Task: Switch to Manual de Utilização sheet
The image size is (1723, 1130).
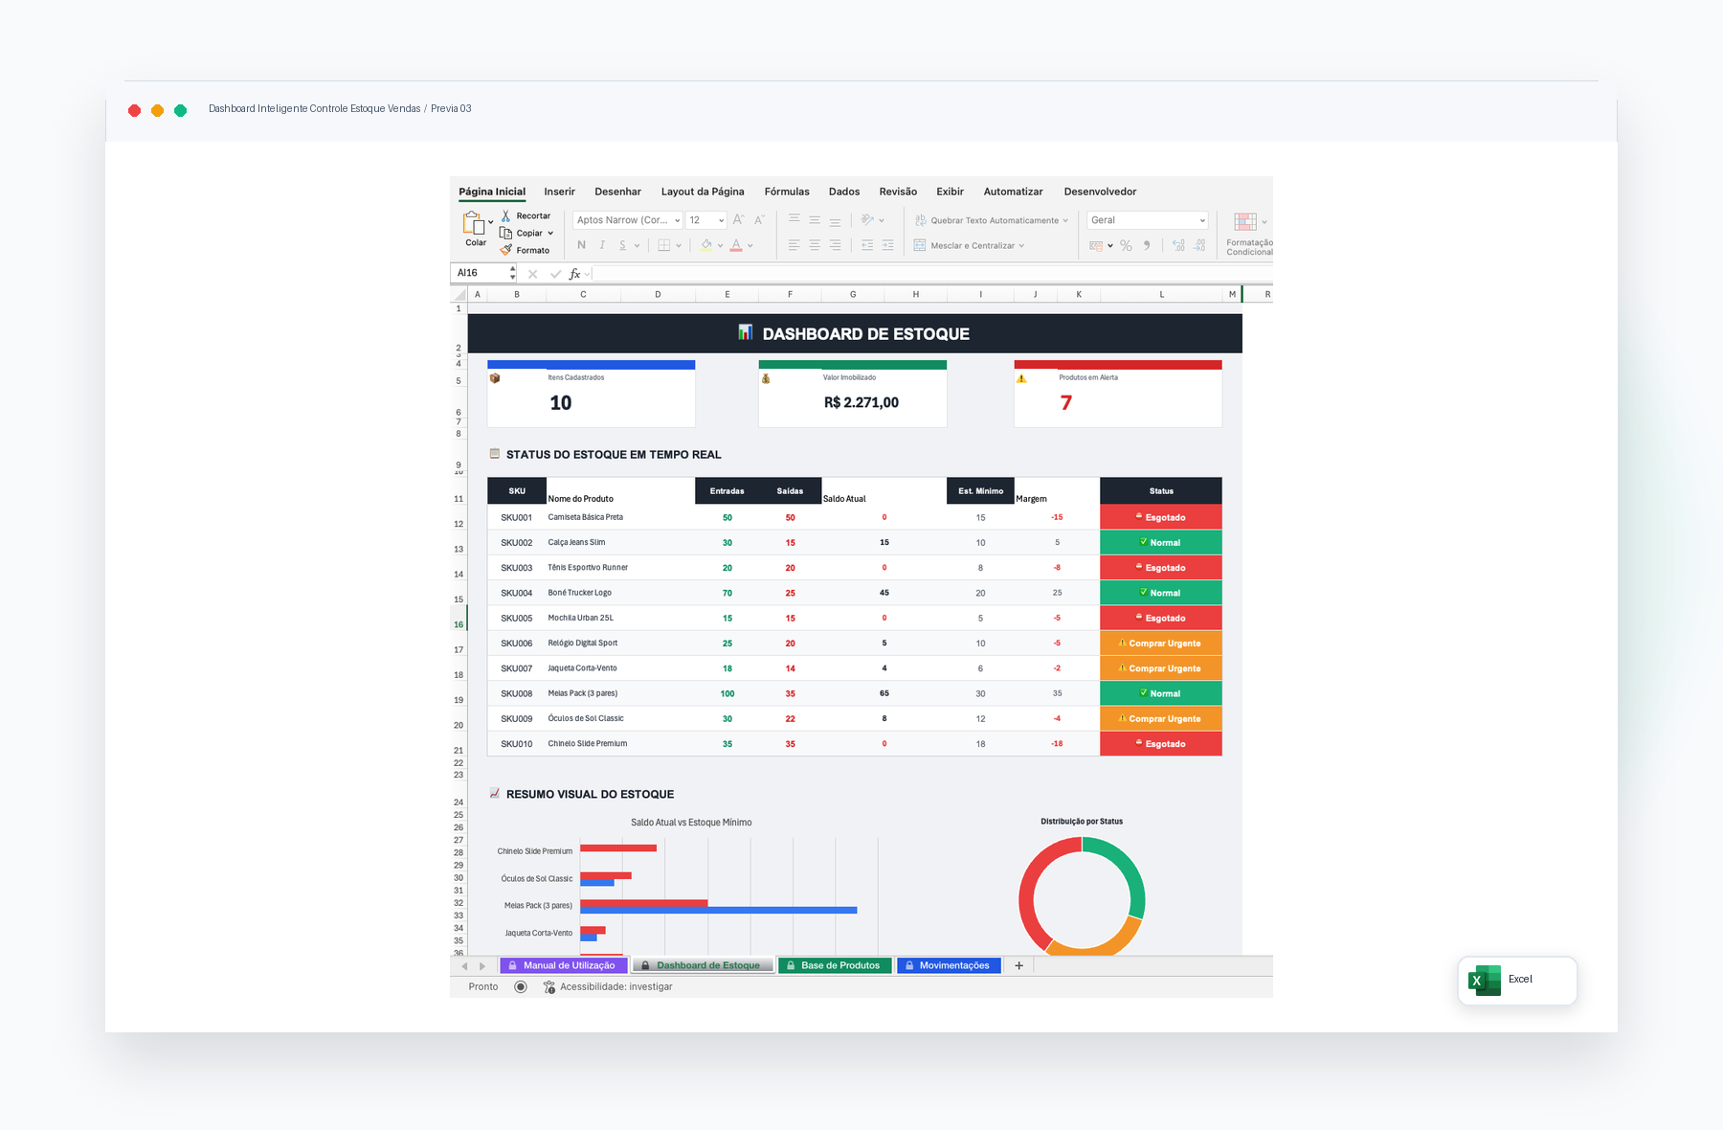Action: (x=563, y=965)
